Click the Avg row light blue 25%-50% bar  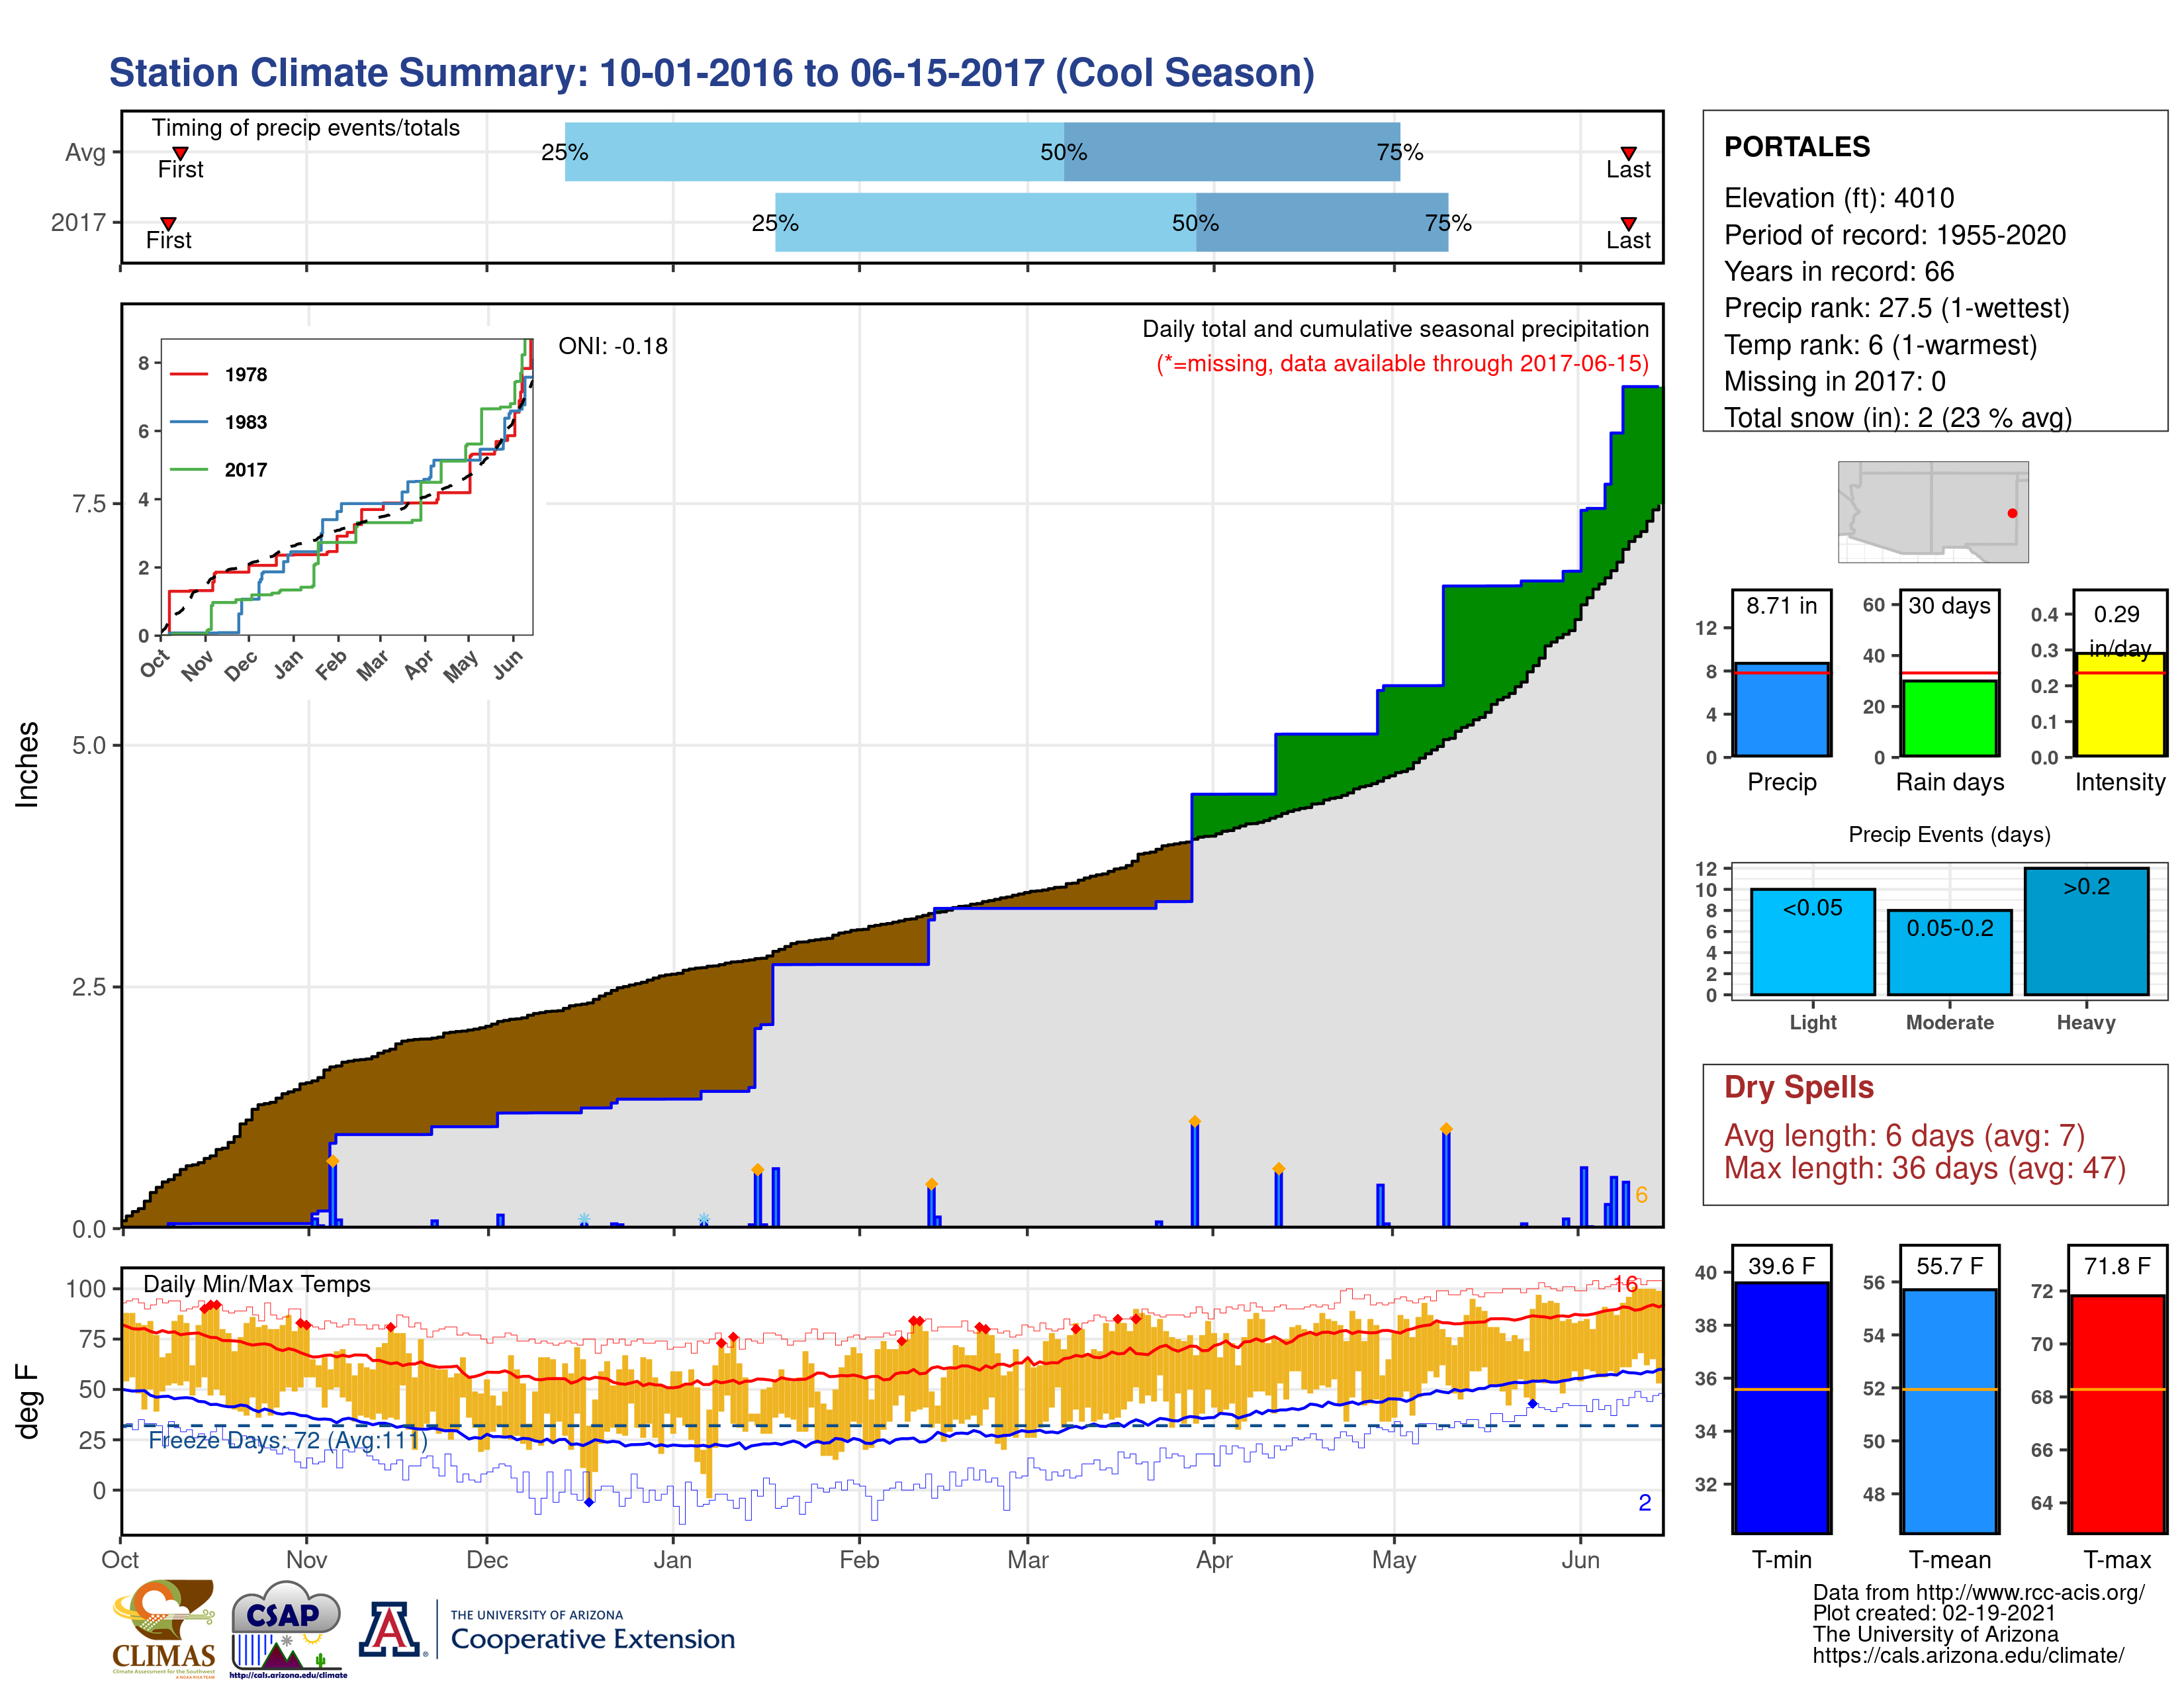(x=814, y=152)
